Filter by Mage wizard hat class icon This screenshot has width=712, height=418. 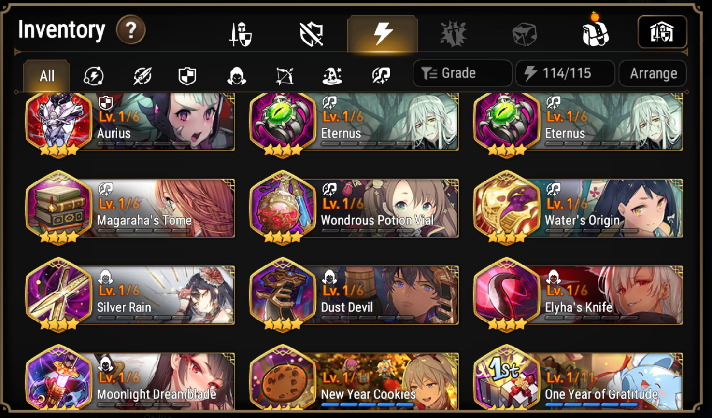(x=332, y=76)
